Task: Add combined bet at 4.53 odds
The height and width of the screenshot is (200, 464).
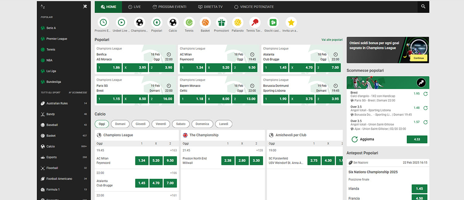Action: (417, 139)
